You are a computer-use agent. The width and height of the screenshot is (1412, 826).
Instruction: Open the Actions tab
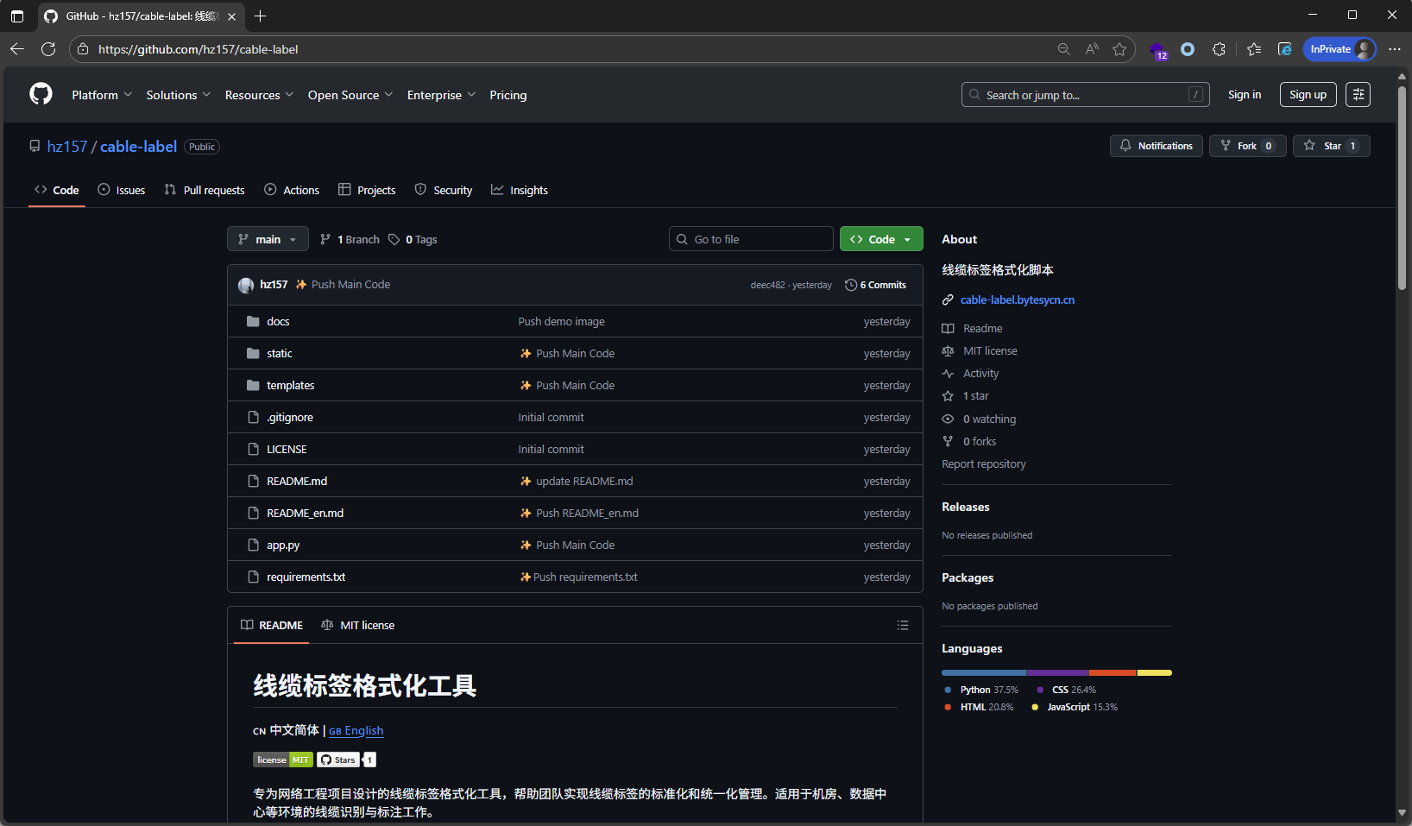click(x=292, y=190)
